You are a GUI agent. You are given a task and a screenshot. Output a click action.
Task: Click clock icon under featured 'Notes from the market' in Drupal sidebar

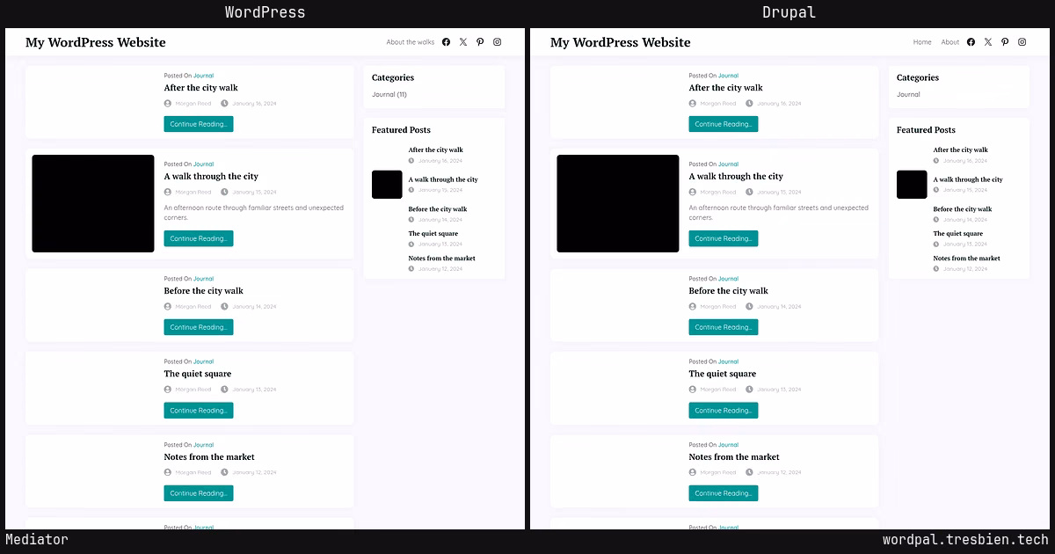[x=936, y=268]
